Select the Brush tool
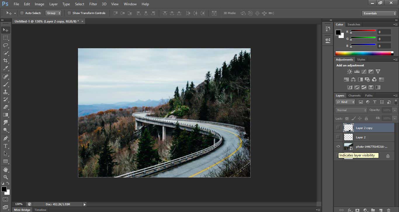 (x=6, y=84)
